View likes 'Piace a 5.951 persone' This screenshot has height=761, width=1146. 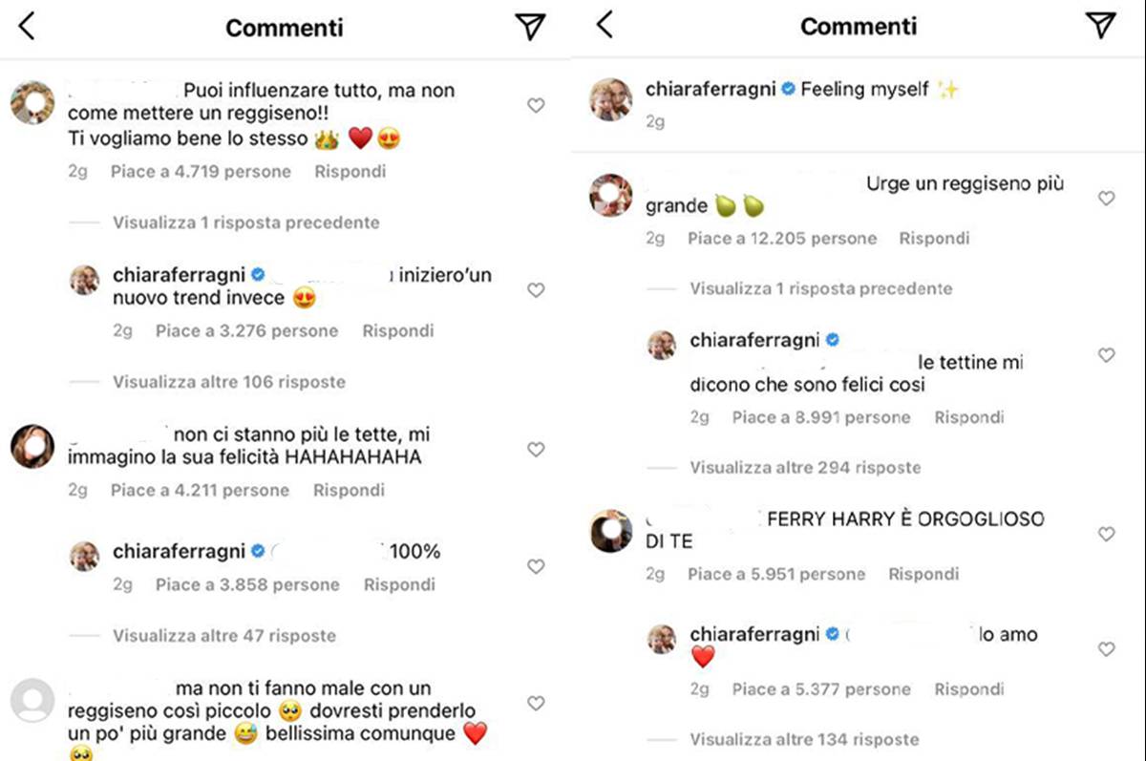(x=775, y=575)
